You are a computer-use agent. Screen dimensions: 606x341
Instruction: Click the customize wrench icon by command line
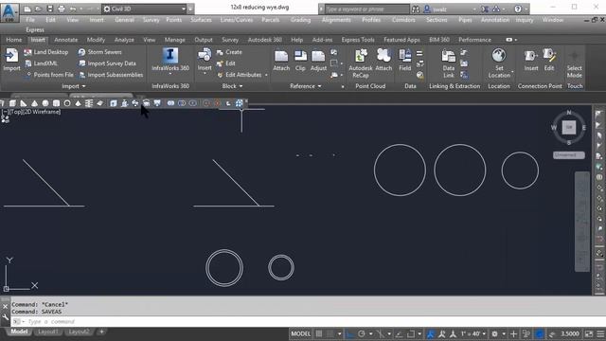click(x=6, y=318)
